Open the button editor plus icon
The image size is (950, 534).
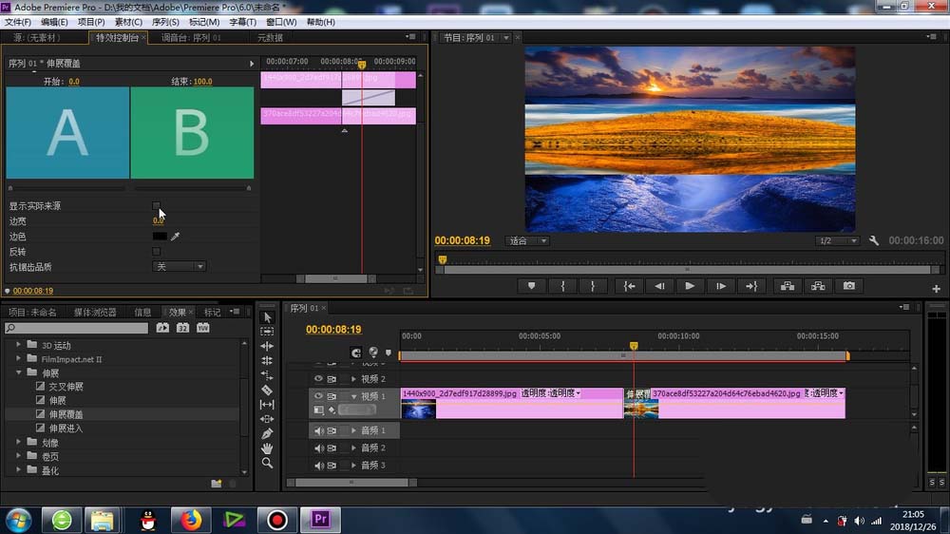click(936, 289)
